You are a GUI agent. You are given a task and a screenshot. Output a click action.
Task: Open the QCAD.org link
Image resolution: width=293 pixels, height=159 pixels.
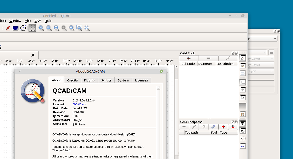pos(80,104)
